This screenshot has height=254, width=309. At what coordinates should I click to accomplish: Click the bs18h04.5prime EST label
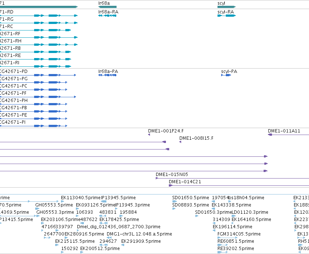[247, 198]
